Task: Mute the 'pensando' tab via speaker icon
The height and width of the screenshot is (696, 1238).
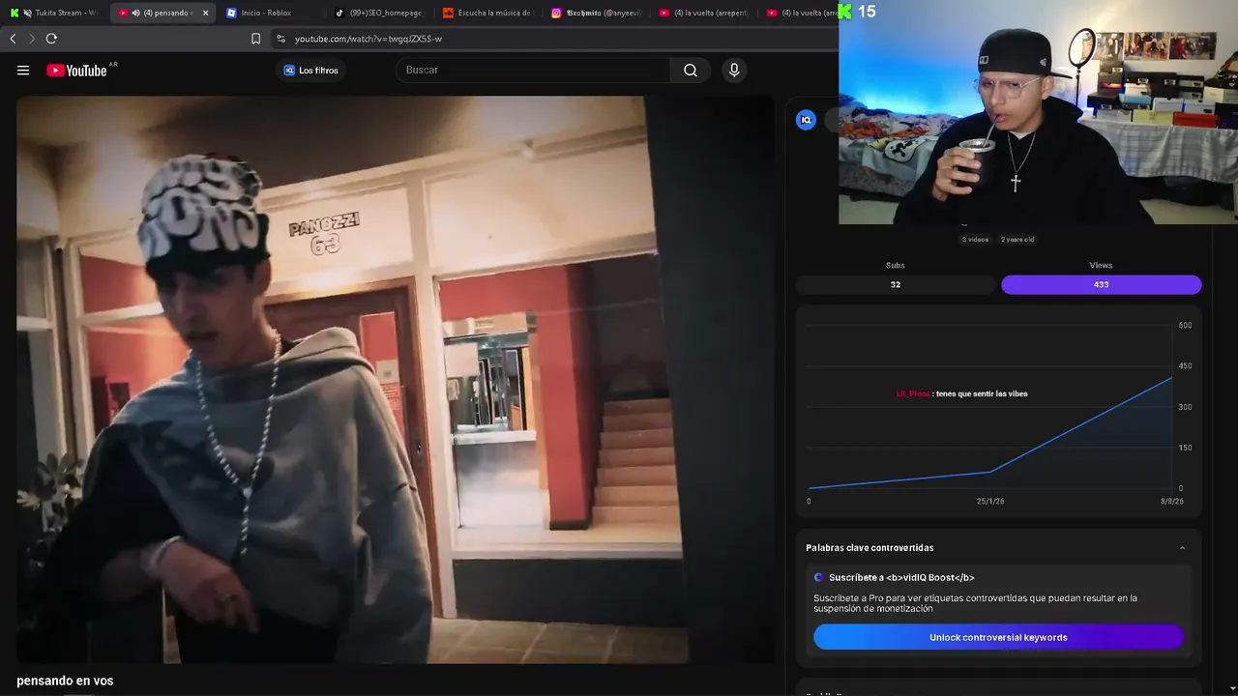Action: tap(135, 13)
